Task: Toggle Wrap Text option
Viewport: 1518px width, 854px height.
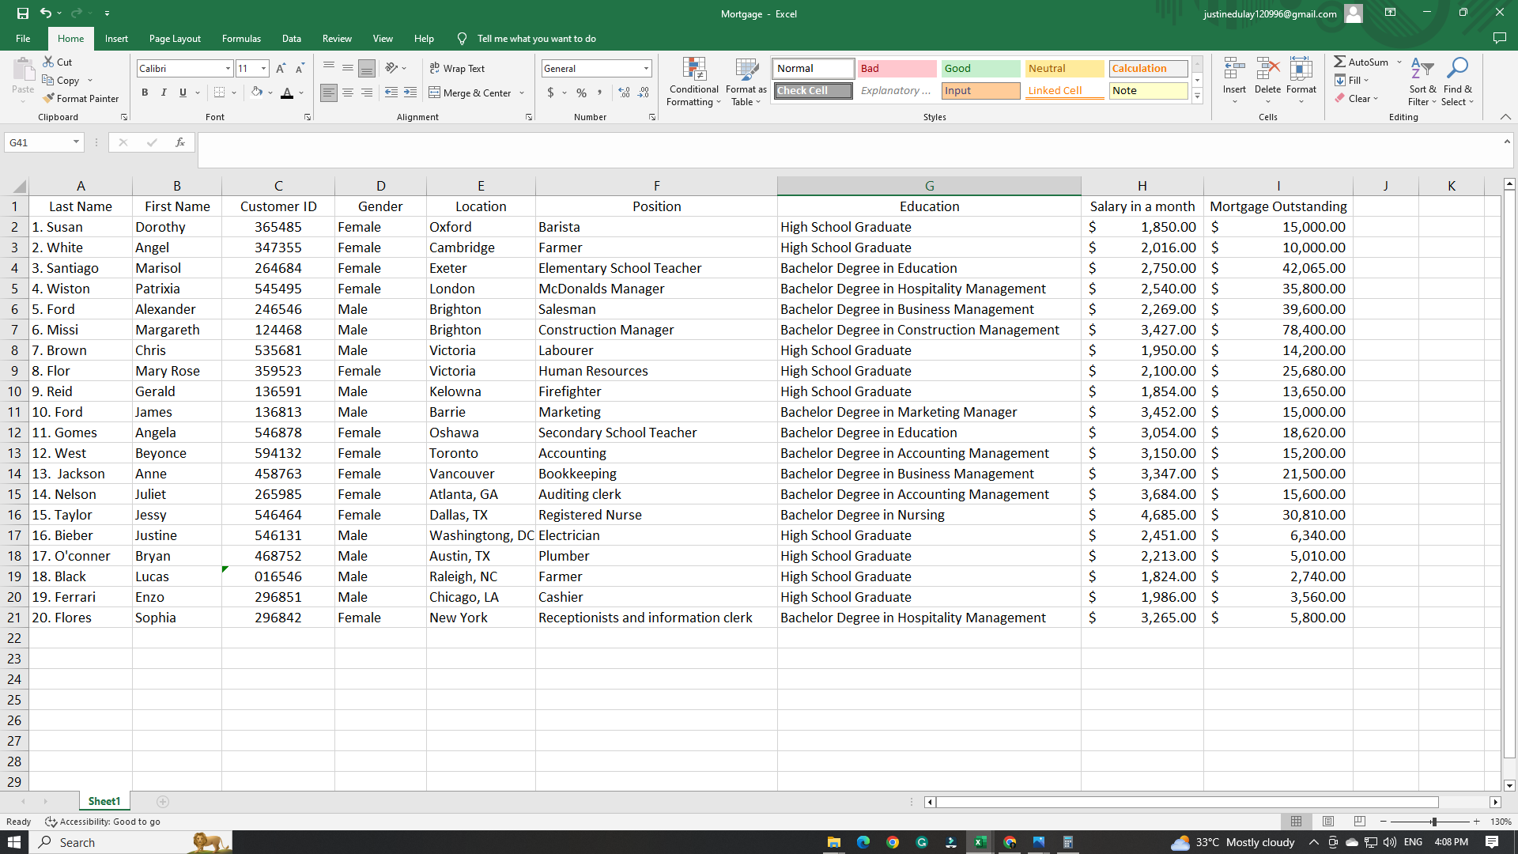Action: 457,69
